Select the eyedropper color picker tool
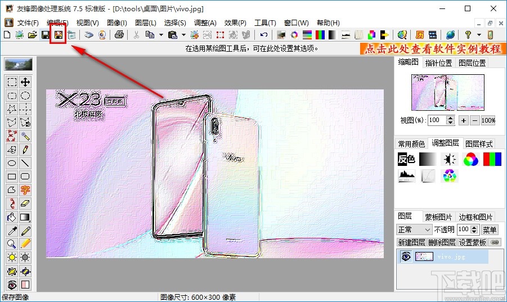This screenshot has width=507, height=302. pyautogui.click(x=12, y=231)
